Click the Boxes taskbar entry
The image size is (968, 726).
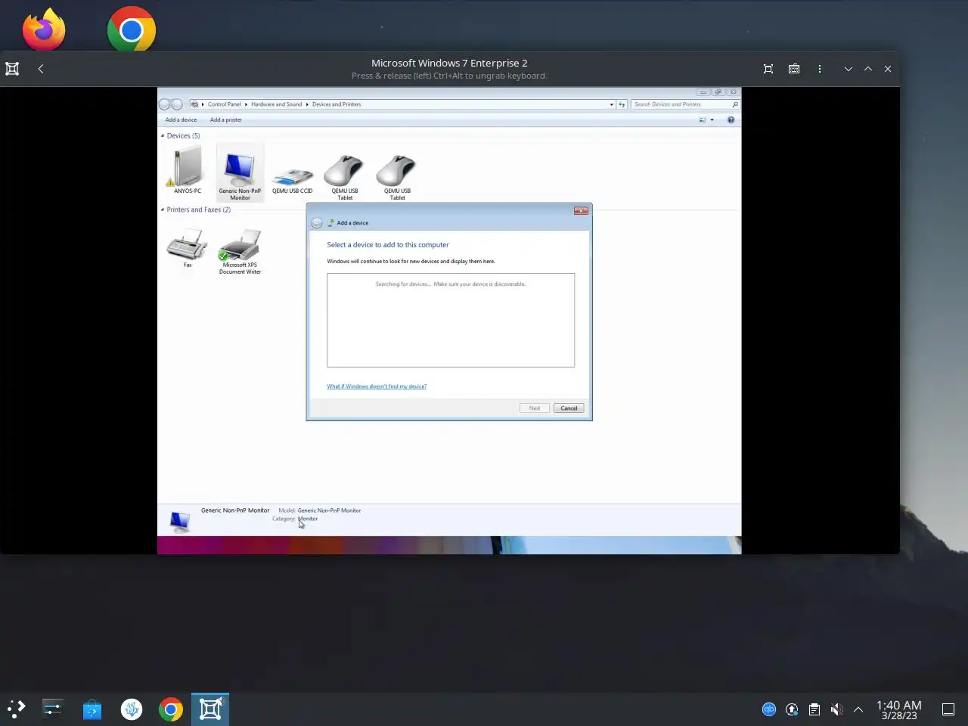(x=210, y=709)
